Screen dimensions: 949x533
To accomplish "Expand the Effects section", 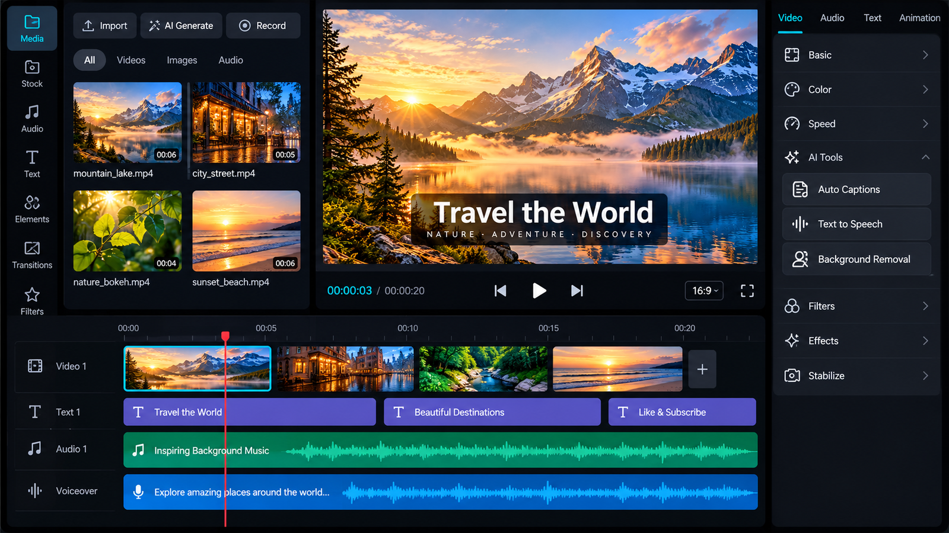I will 856,341.
